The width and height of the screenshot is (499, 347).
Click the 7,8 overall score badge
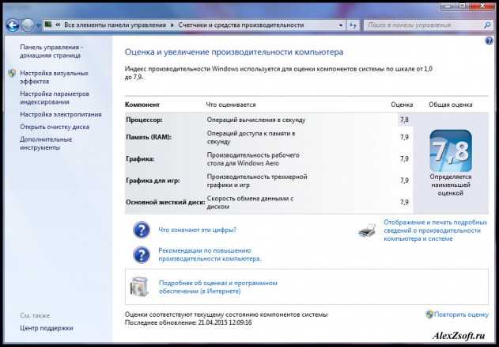(451, 151)
